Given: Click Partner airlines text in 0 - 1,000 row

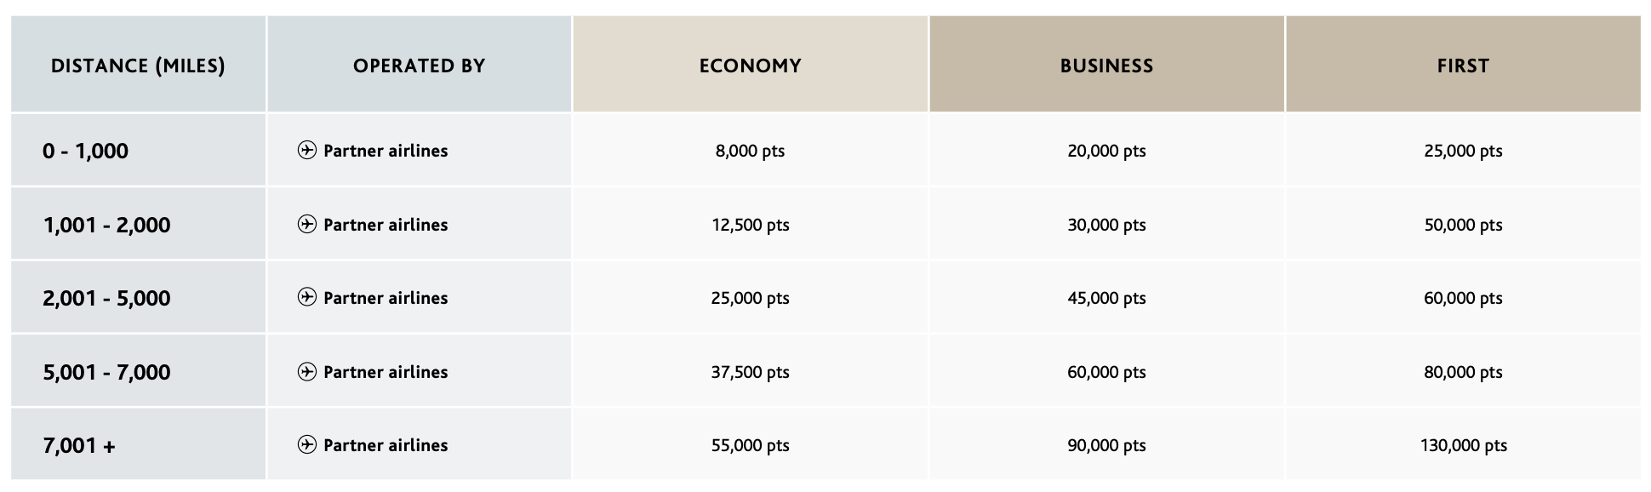Looking at the screenshot, I should coord(386,151).
